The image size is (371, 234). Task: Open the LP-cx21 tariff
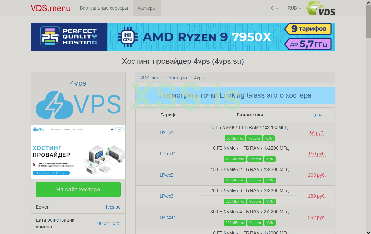coord(168,175)
